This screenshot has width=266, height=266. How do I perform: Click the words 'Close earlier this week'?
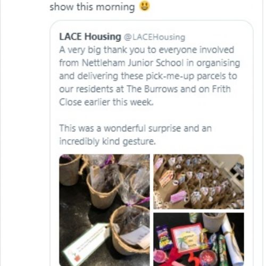(106, 102)
